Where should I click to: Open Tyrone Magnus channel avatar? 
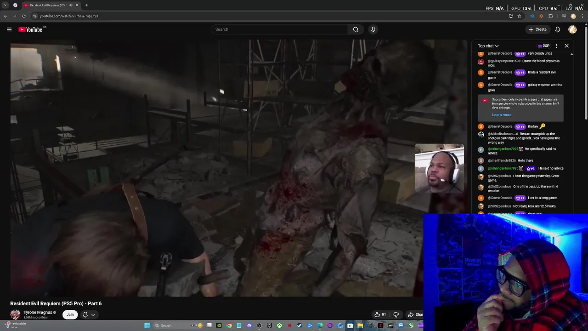[15, 314]
